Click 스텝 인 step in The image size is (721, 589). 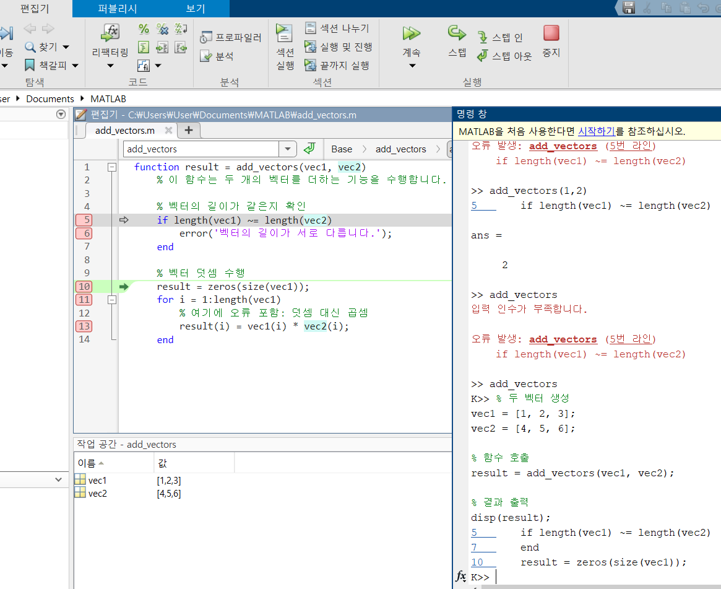pos(500,37)
